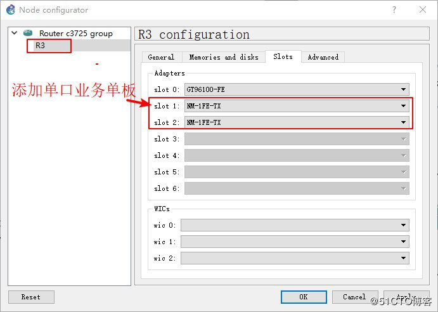Click disabled slot 4 dropdown
This screenshot has height=312, width=438.
coord(297,155)
